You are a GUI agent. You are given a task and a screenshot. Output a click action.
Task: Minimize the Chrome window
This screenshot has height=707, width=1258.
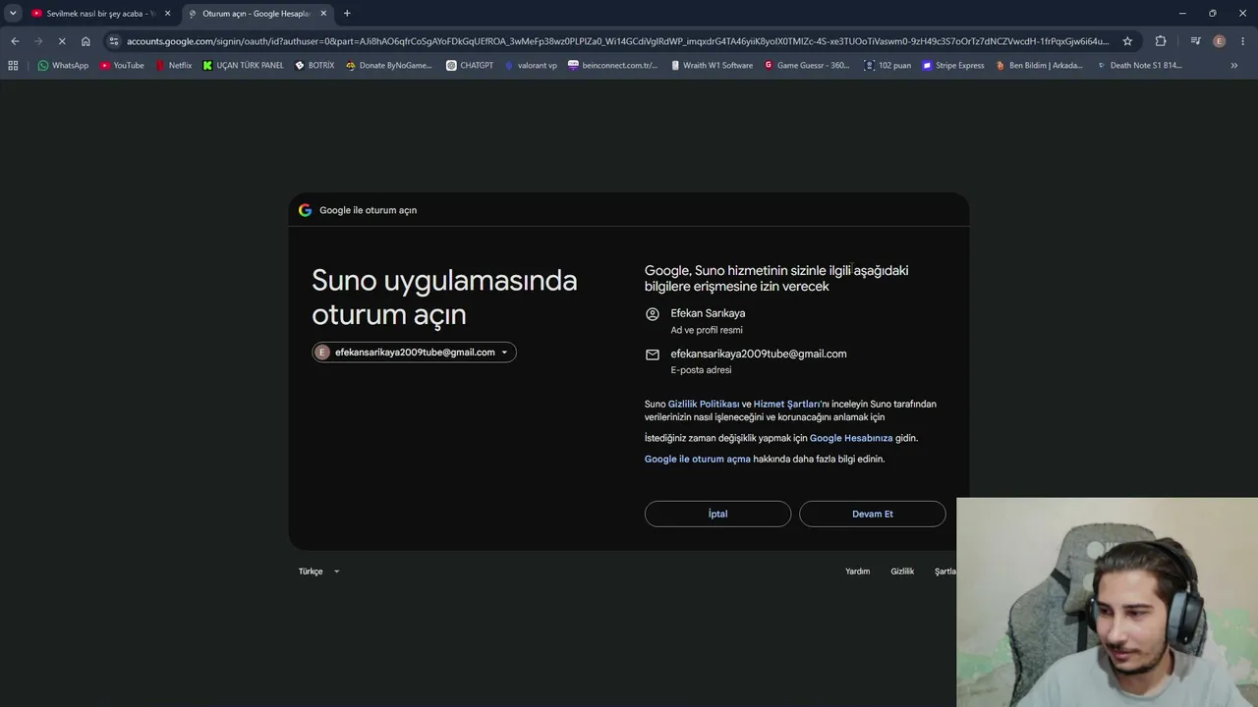1182,14
